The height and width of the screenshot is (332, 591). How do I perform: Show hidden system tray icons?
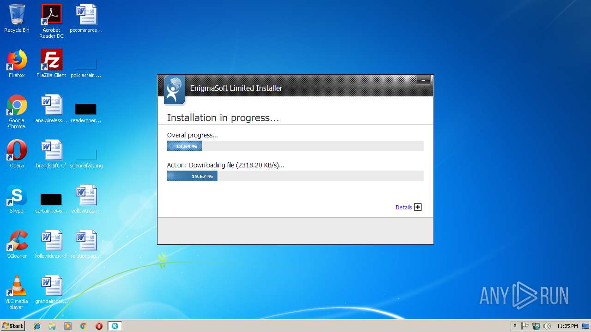pyautogui.click(x=515, y=326)
